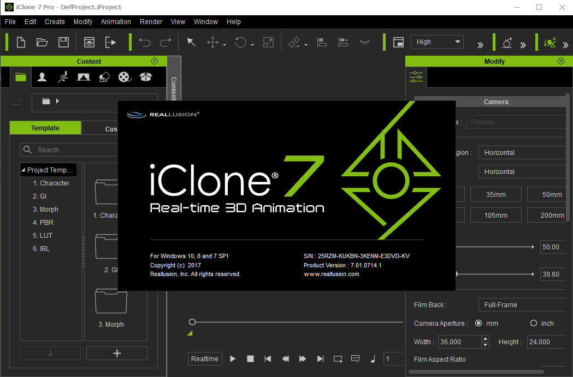Click the content Search field
The image size is (573, 377).
[x=69, y=149]
